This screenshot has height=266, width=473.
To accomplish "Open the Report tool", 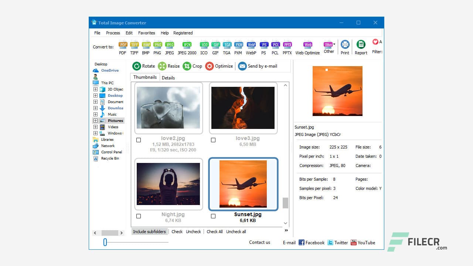I will click(x=361, y=44).
